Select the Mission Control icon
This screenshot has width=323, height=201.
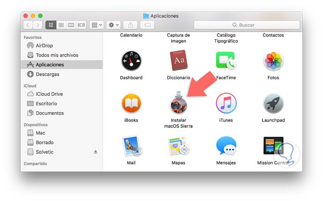pos(273,146)
